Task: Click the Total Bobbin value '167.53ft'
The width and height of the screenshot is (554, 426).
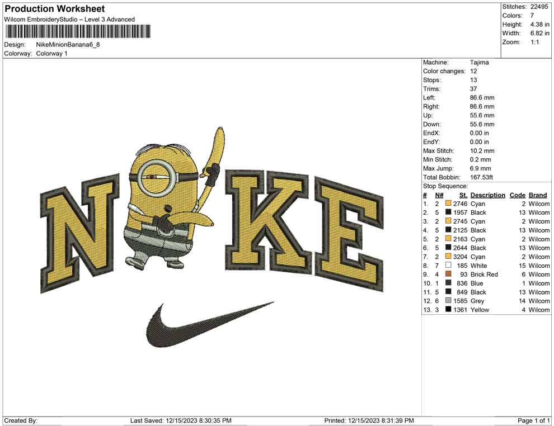Action: point(481,177)
